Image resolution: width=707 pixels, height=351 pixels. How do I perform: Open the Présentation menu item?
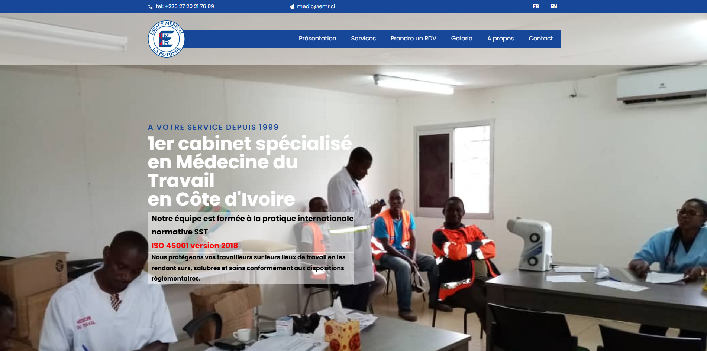pos(317,39)
